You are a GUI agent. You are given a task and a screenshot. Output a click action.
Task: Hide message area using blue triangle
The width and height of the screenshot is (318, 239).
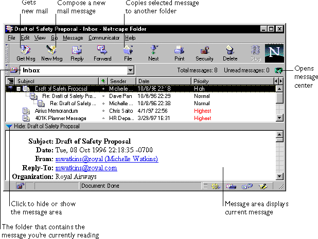point(9,126)
